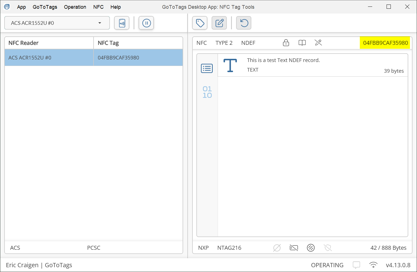Open the tag icon tool
This screenshot has width=417, height=272.
click(x=200, y=23)
